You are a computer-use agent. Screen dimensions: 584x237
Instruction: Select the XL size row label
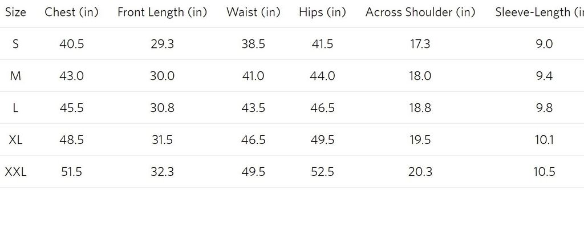pyautogui.click(x=15, y=140)
